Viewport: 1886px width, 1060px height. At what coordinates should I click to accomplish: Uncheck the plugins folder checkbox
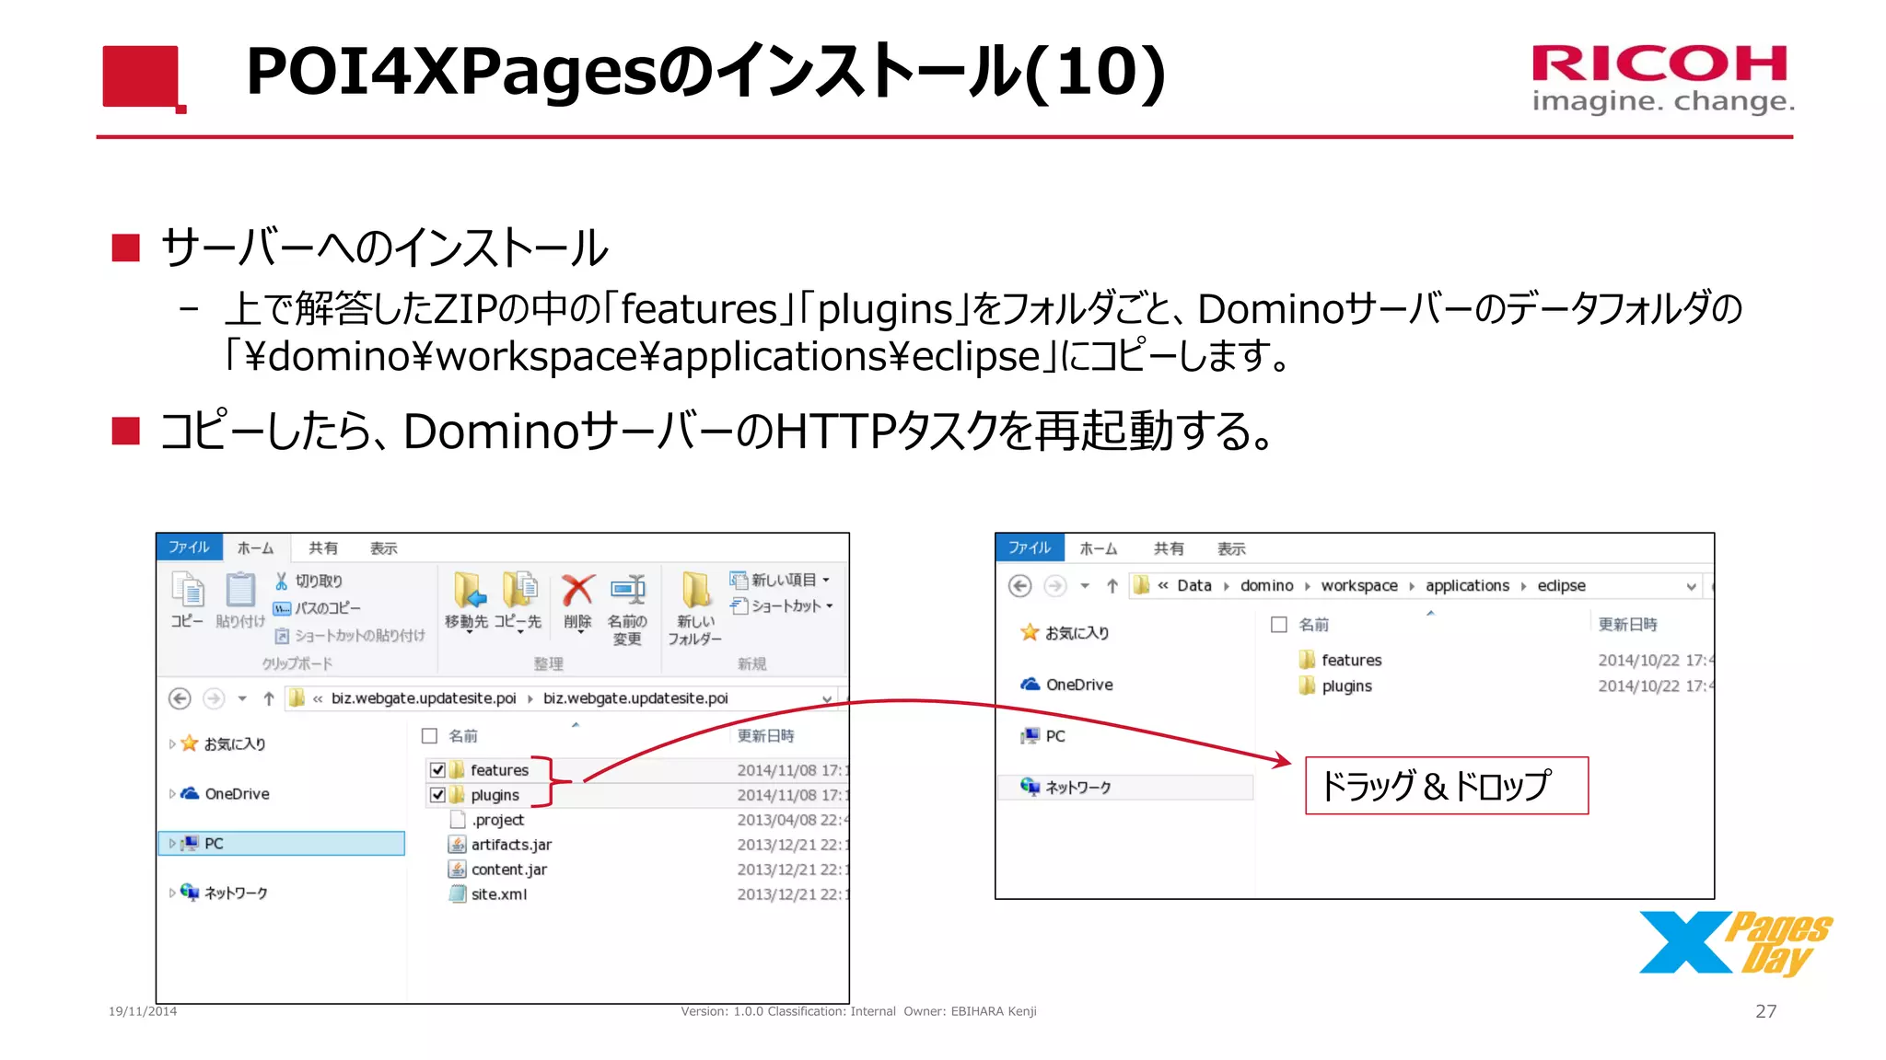point(438,795)
